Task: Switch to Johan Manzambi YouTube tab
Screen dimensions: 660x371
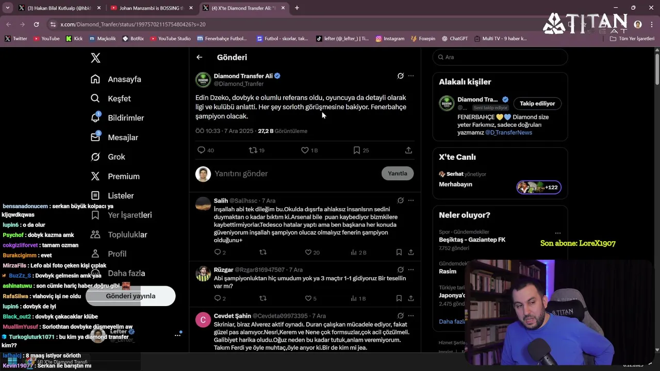Action: coord(152,8)
